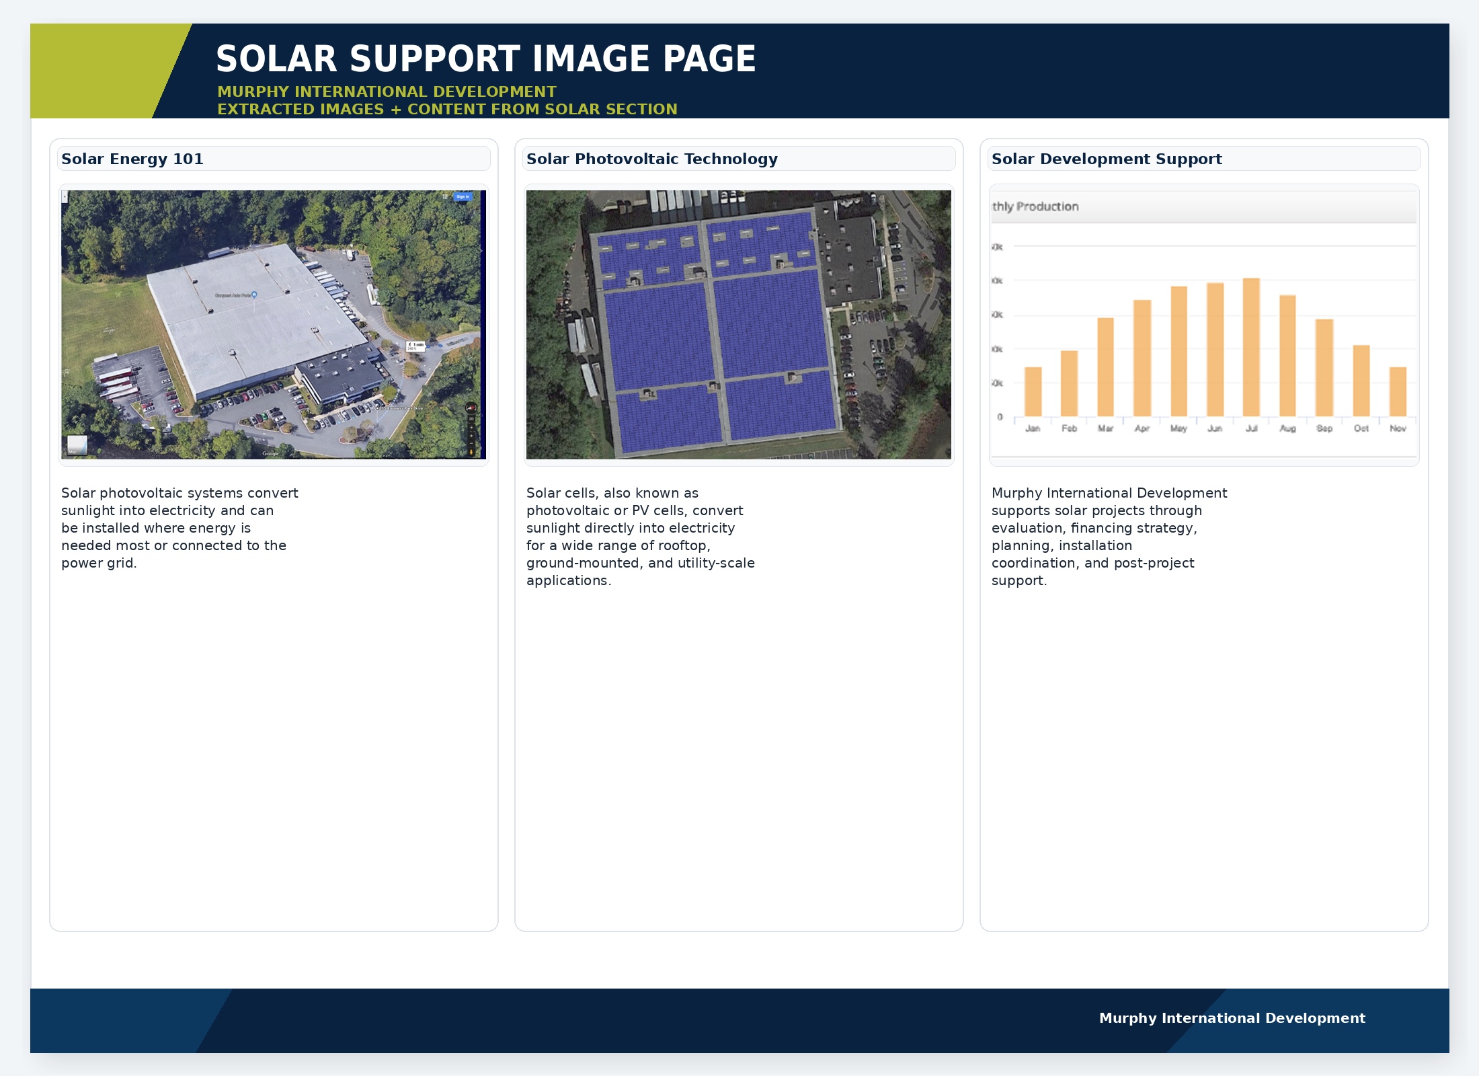
Task: Select the Nov bar in the production chart
Action: pos(1398,391)
